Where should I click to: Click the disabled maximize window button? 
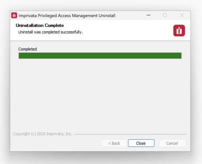point(165,15)
